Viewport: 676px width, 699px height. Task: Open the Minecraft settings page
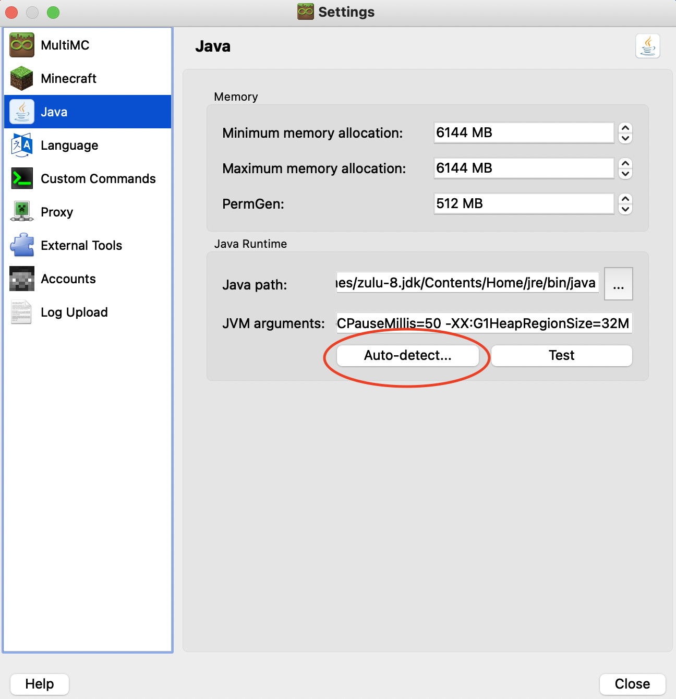point(88,78)
